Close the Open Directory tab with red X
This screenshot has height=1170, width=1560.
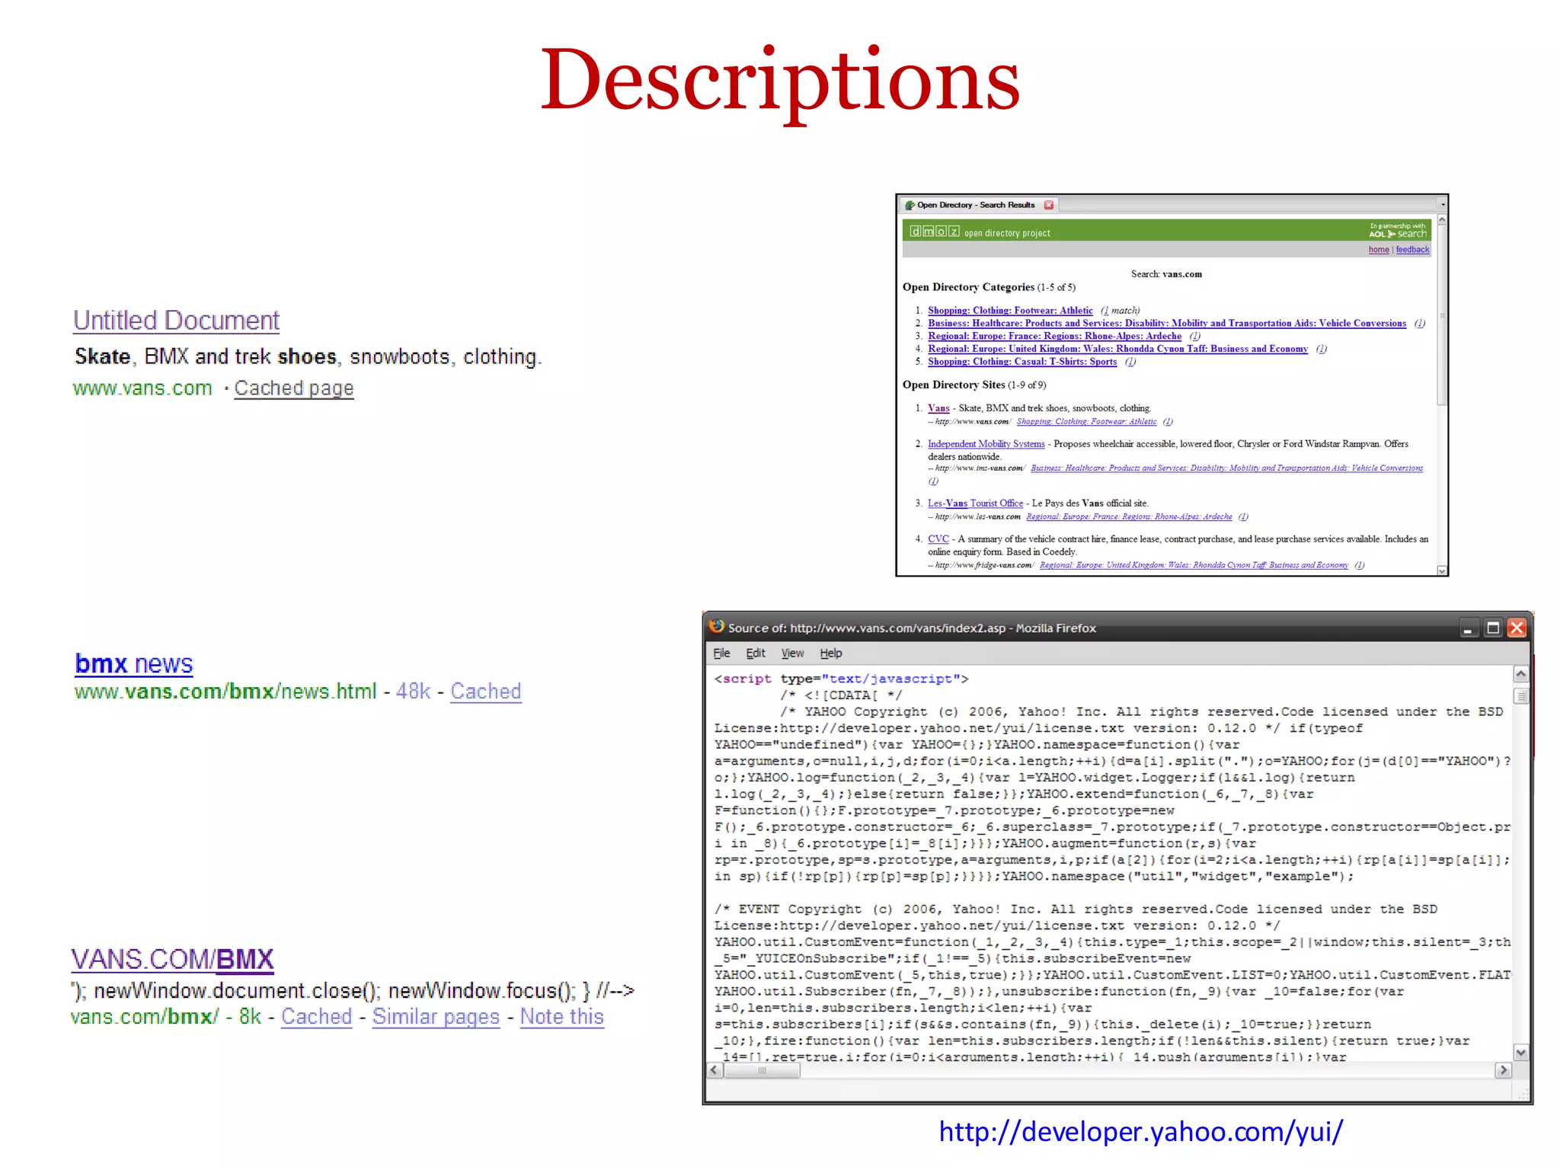tap(1049, 205)
